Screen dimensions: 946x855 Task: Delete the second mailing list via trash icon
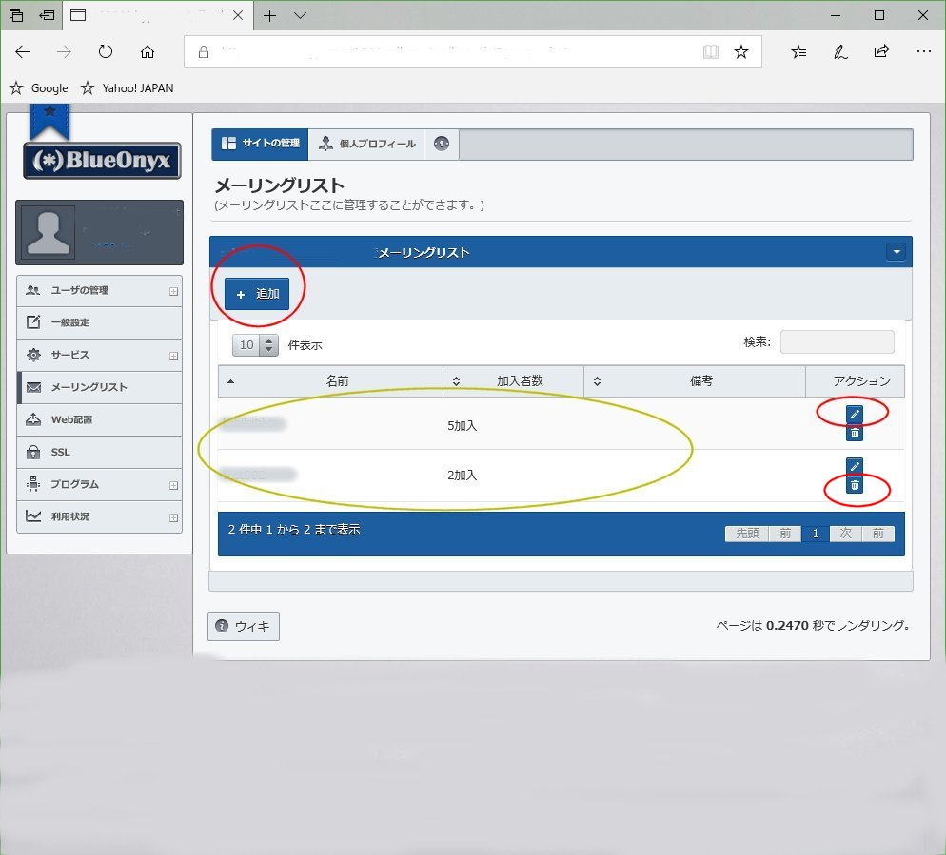[x=854, y=484]
